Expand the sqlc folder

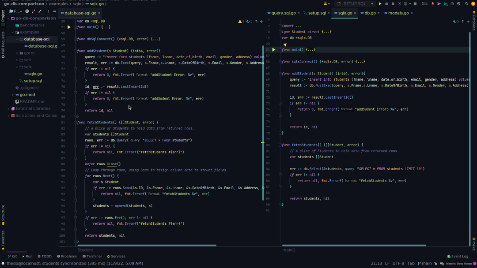pos(17,60)
